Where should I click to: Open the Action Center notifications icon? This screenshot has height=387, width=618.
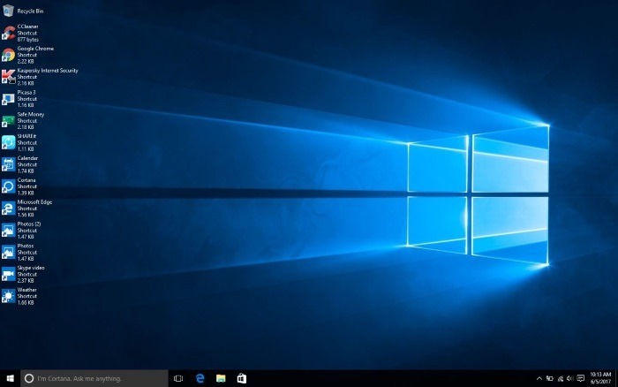click(x=581, y=379)
